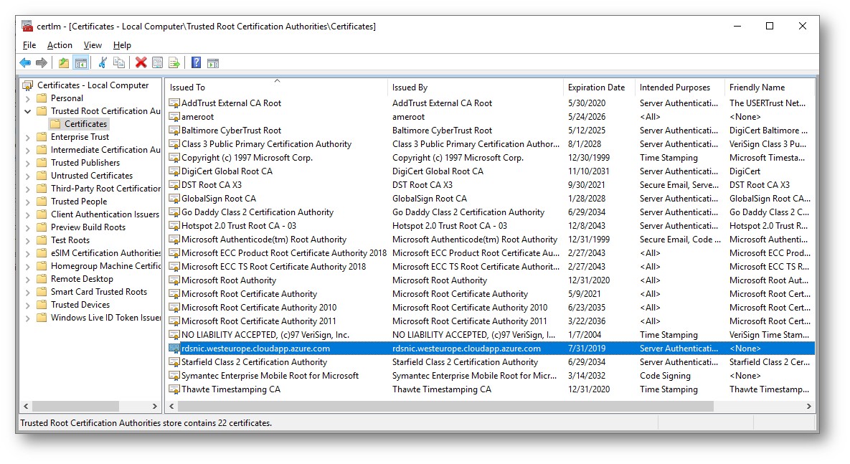Click the red Delete X icon
Viewport: 850px width, 464px height.
coord(141,63)
